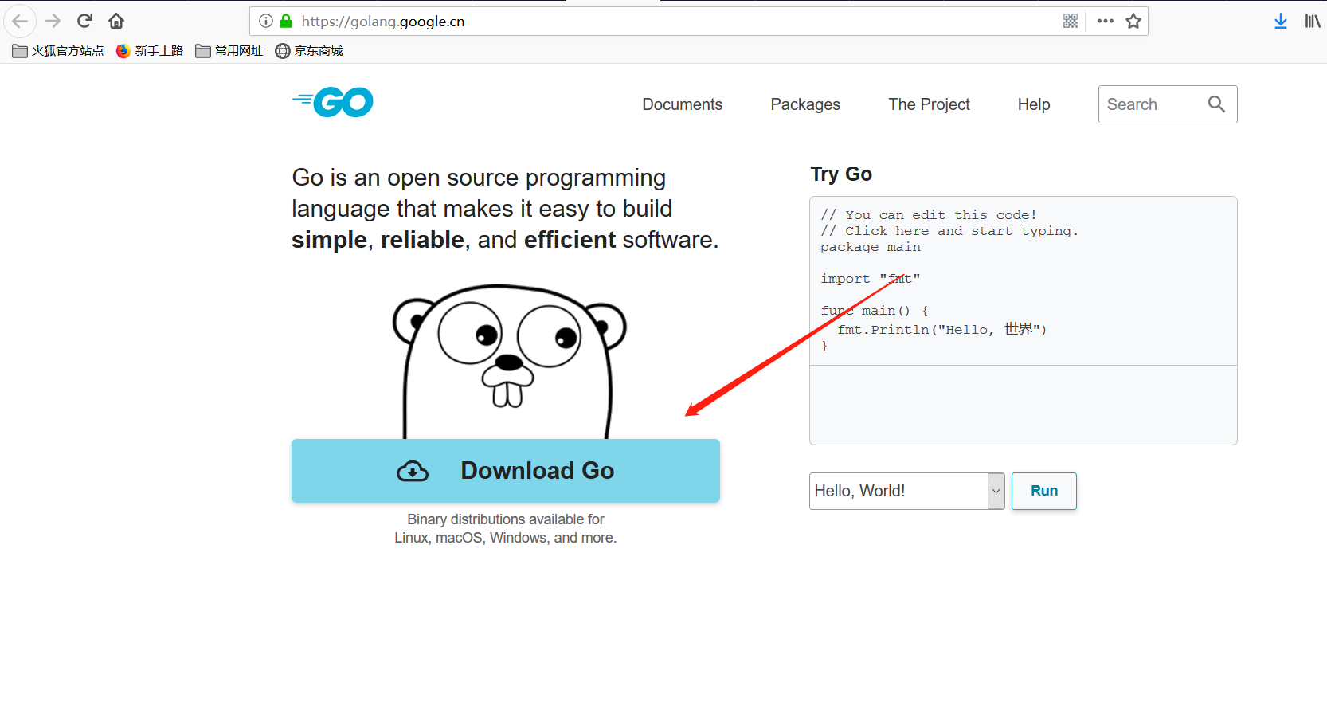This screenshot has width=1327, height=725.
Task: Open the 新手上路 Firefox bookmark
Action: coord(150,51)
